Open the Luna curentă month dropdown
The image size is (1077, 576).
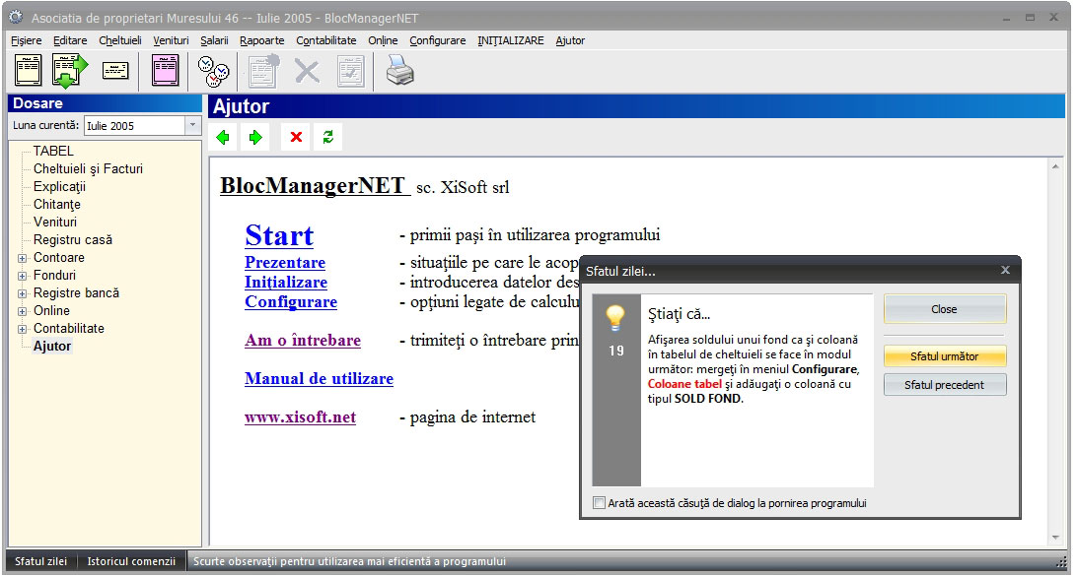pos(192,125)
